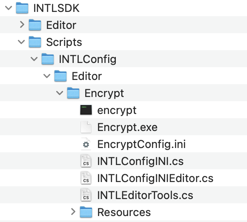Image resolution: width=247 pixels, height=222 pixels.
Task: Collapse the INTLConfig folder chevron
Action: [x=34, y=59]
